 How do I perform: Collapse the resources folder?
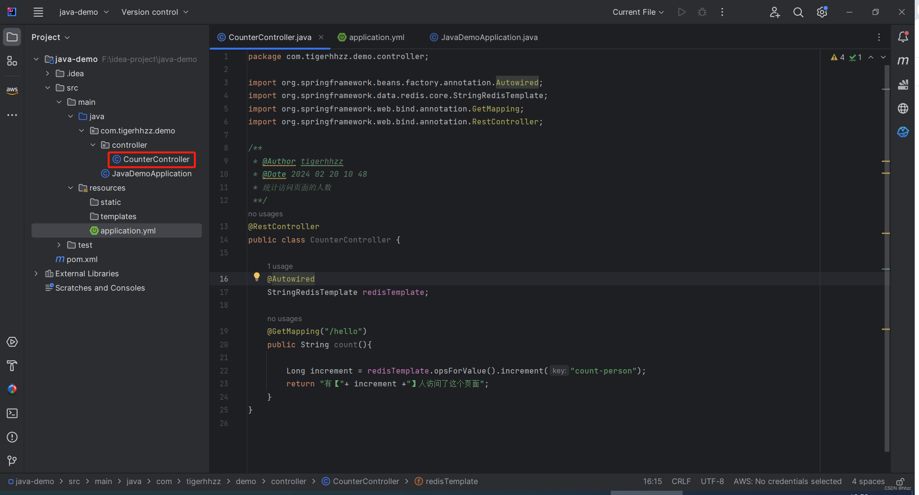(71, 188)
